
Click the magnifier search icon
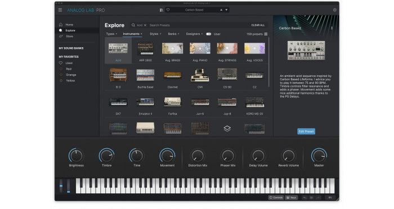pos(133,25)
